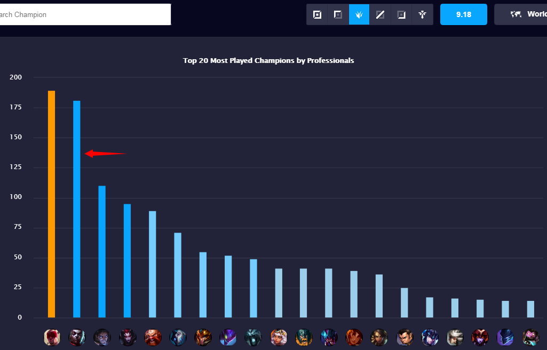547x350 pixels.
Task: Open the World region dropdown
Action: pyautogui.click(x=521, y=14)
